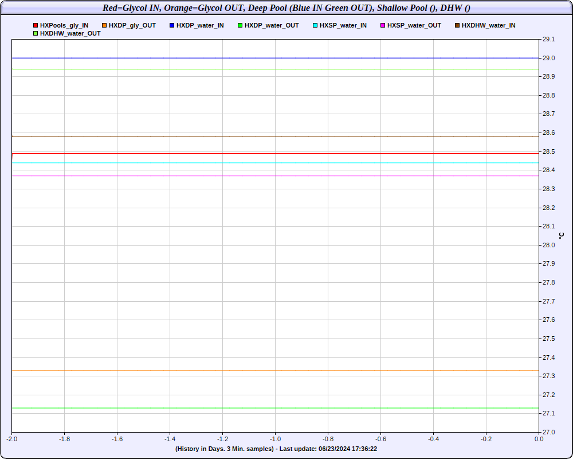
Task: Click the orange line near 27.3 degrees
Action: pos(275,371)
